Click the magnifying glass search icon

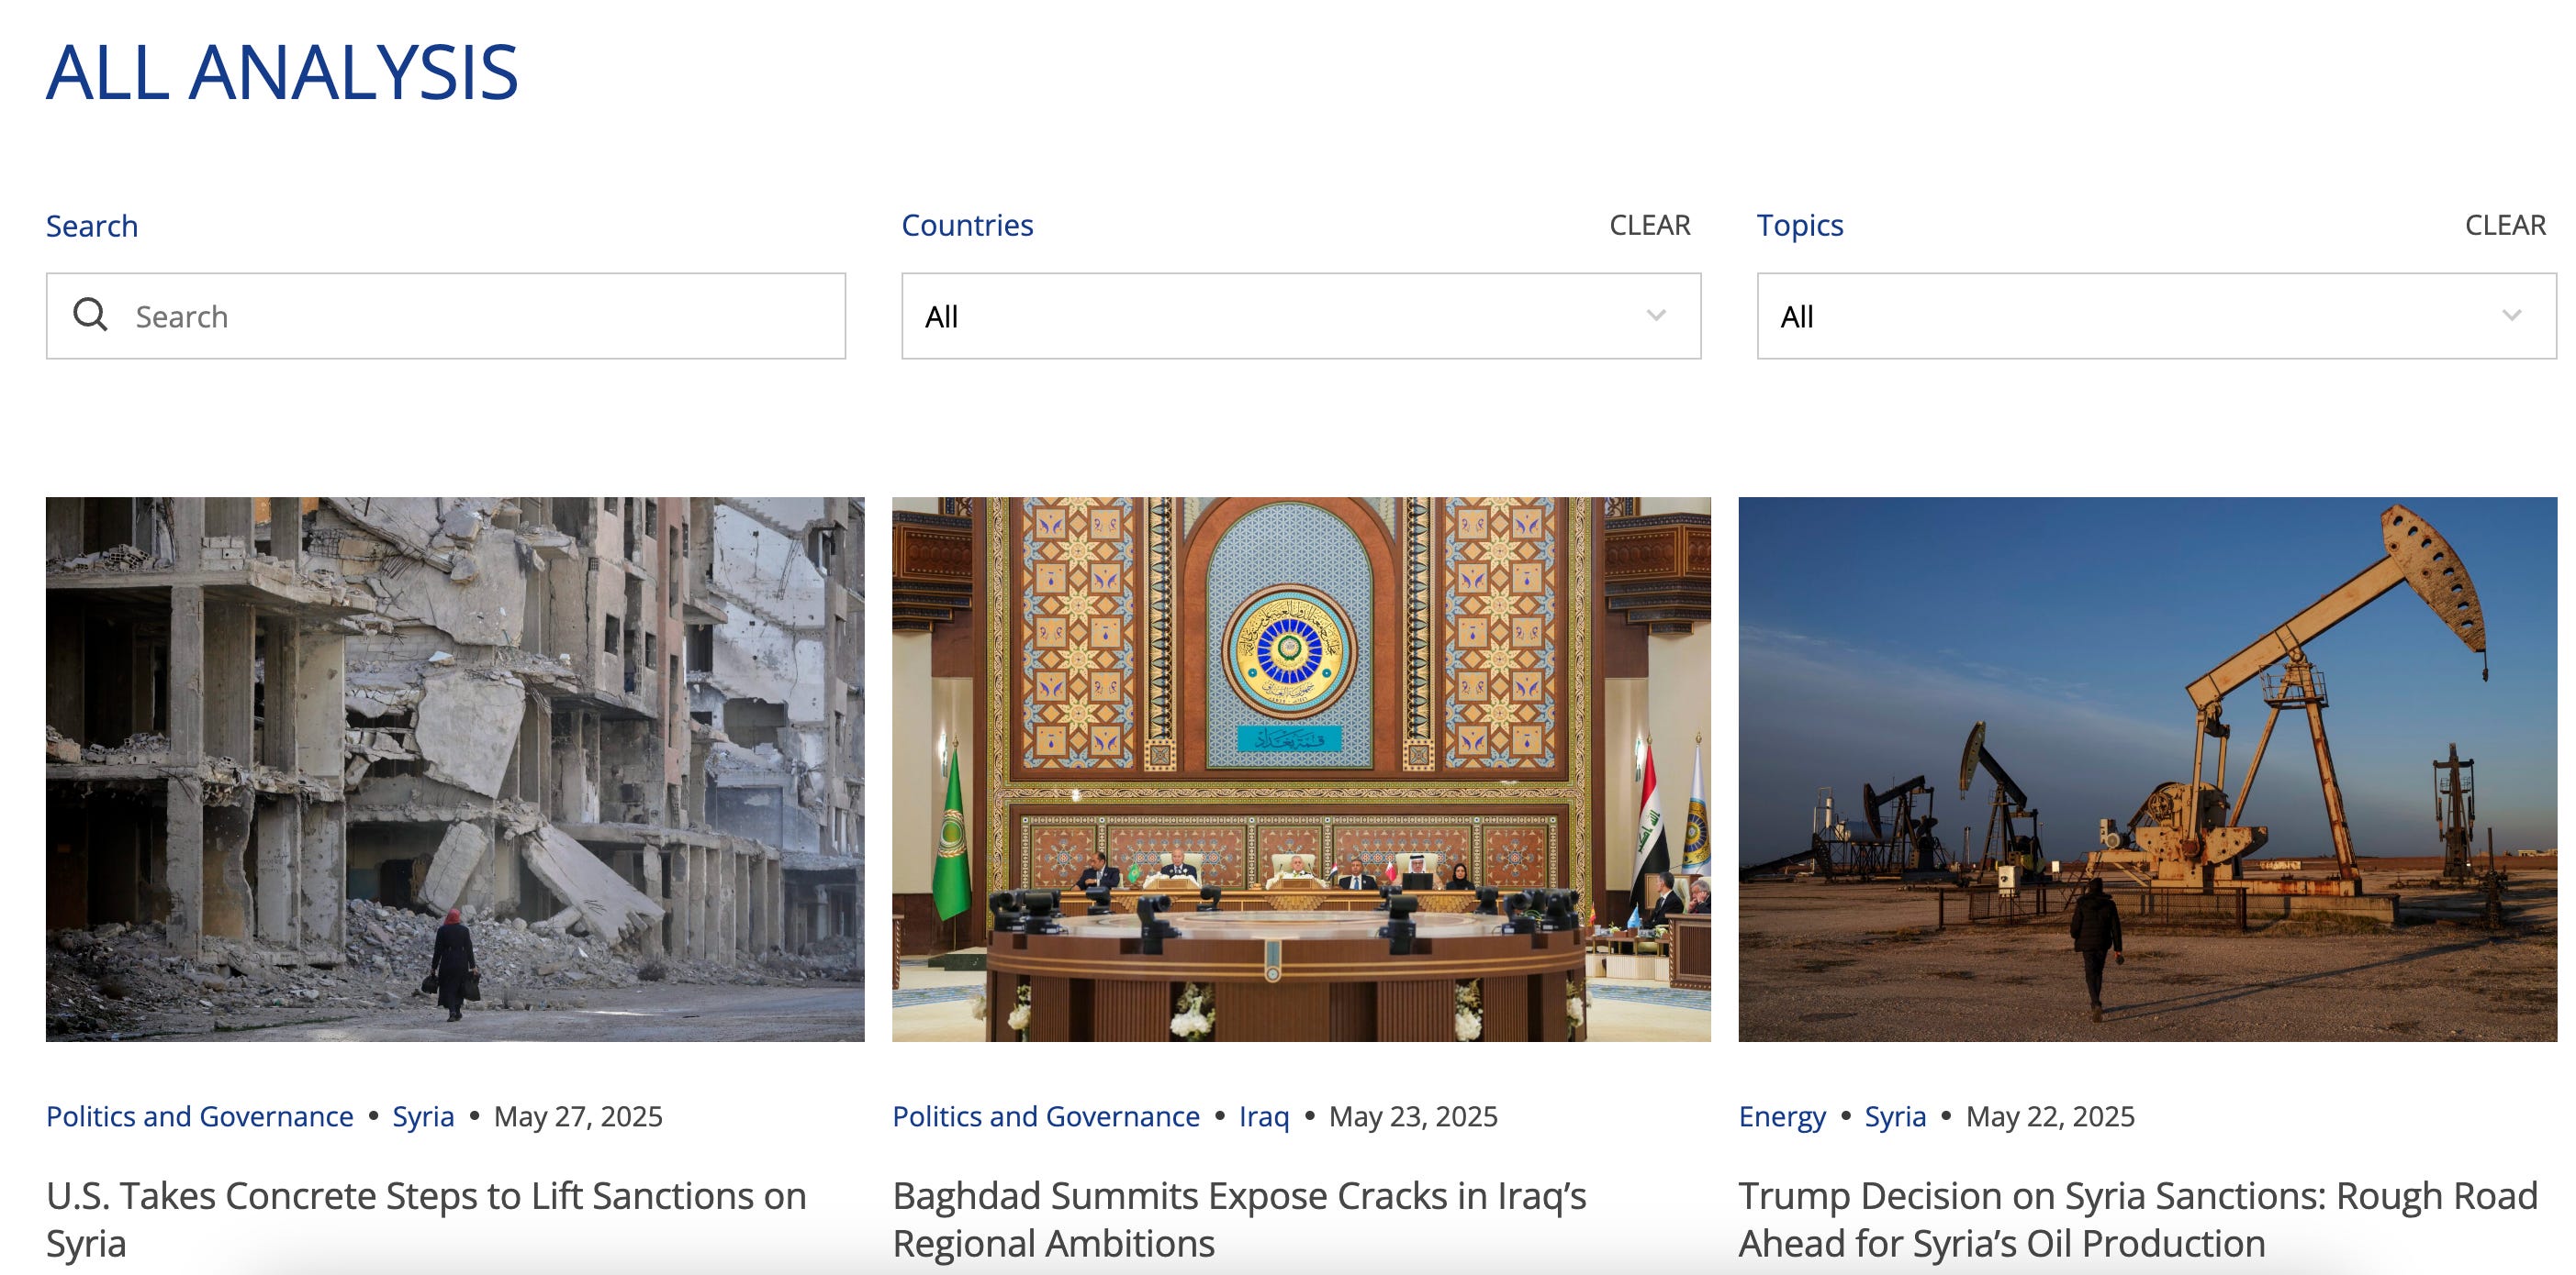90,315
